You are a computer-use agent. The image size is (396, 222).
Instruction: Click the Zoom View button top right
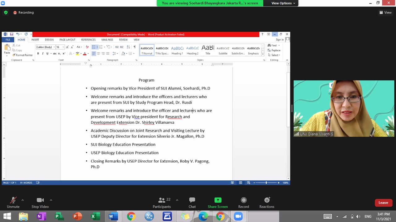point(385,13)
